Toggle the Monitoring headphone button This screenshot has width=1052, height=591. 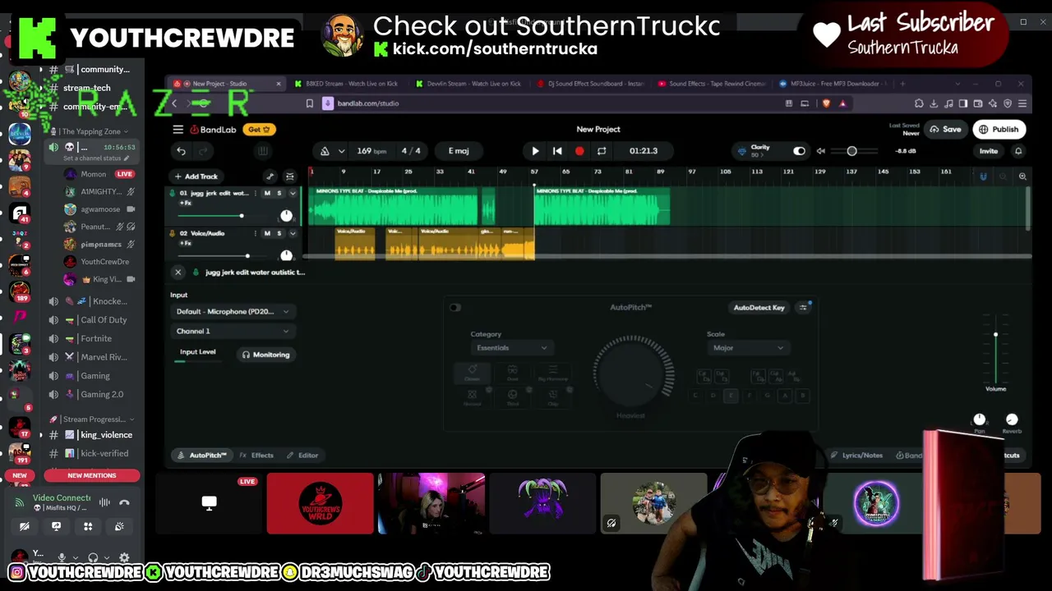tap(265, 355)
